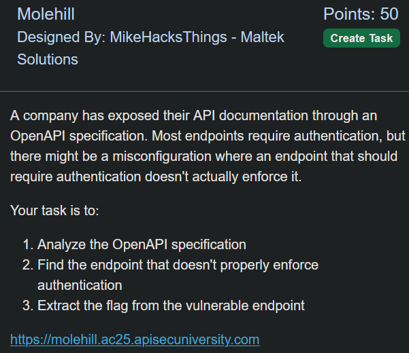Select the Points: 50 label

(361, 14)
